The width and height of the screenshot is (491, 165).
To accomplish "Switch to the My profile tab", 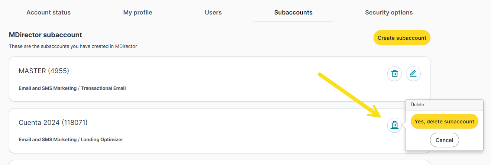I will (x=138, y=12).
